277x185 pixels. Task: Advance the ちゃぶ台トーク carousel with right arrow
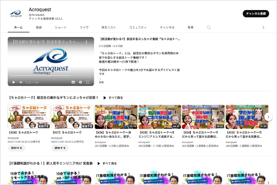tap(269, 117)
